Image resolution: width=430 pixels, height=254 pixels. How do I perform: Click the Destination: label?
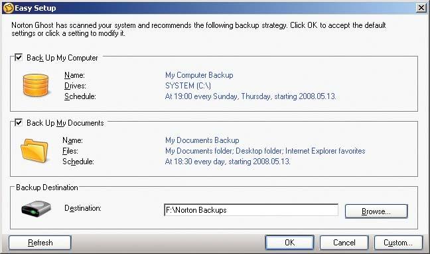[x=83, y=208]
